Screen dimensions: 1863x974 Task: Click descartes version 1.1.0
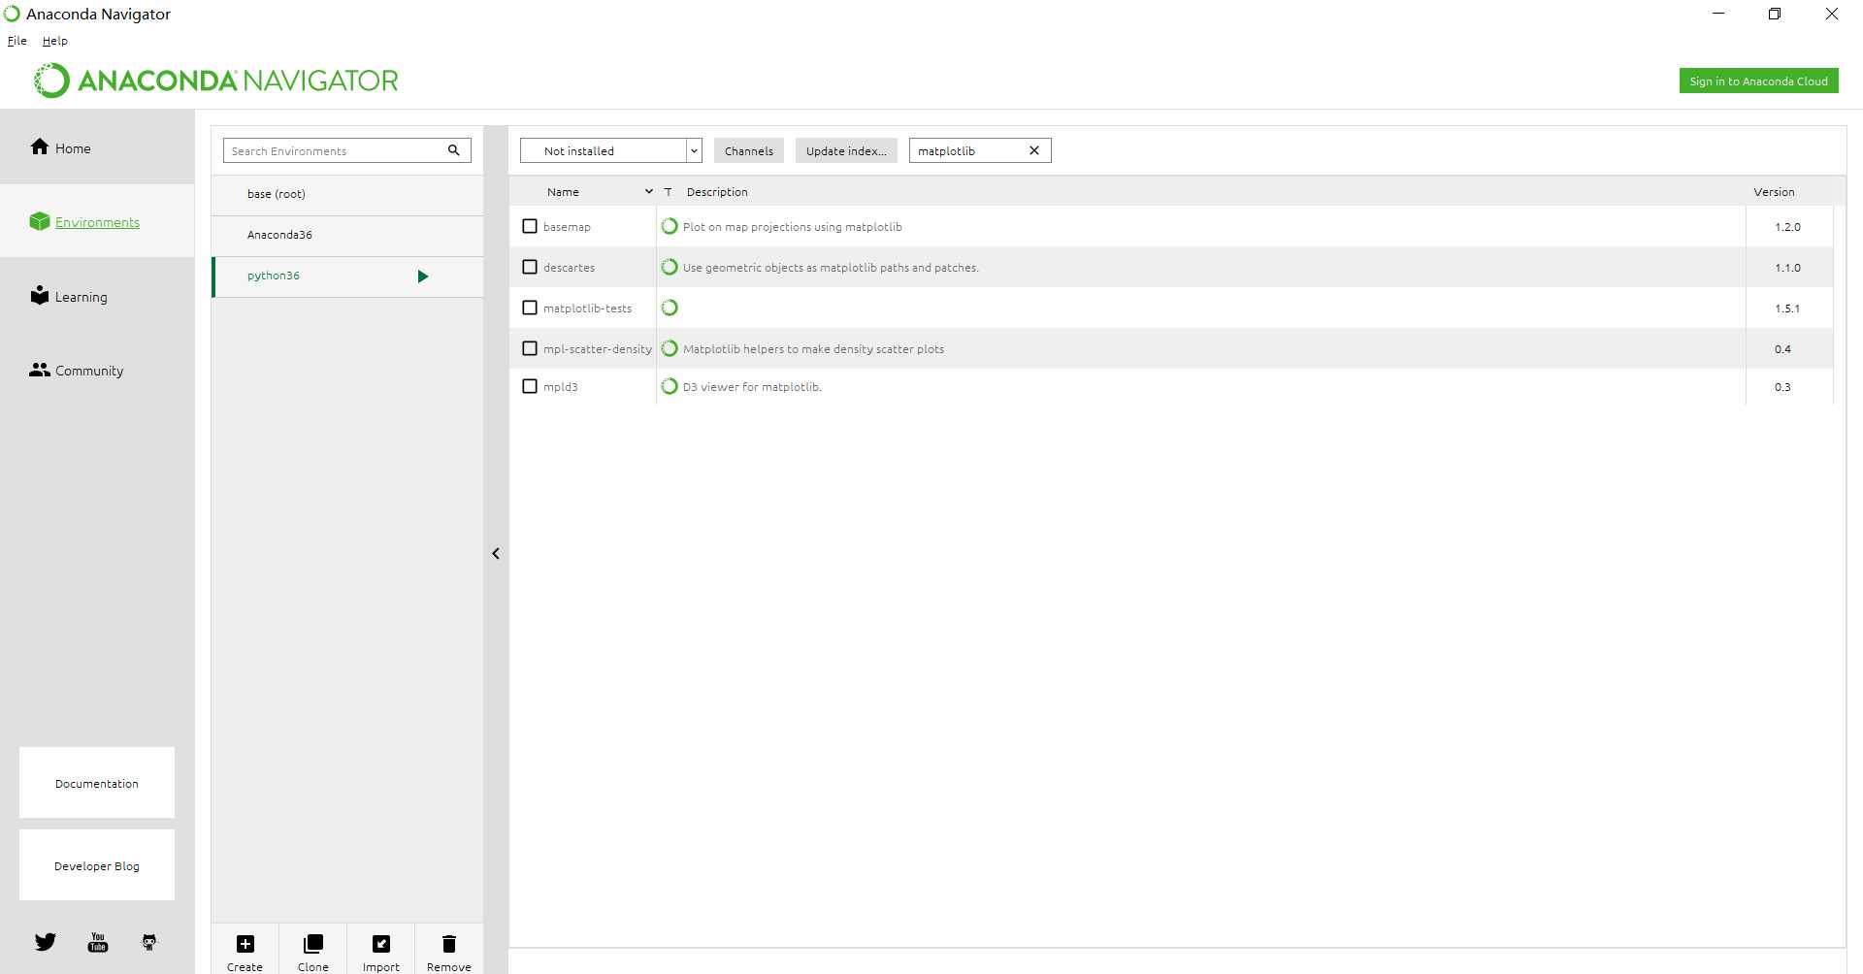click(1787, 268)
